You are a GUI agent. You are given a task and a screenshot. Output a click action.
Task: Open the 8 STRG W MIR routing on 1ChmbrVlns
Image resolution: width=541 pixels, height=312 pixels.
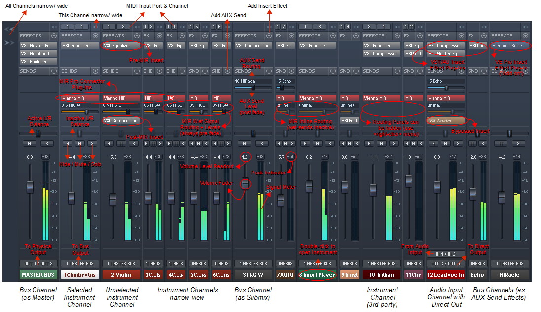tap(79, 105)
